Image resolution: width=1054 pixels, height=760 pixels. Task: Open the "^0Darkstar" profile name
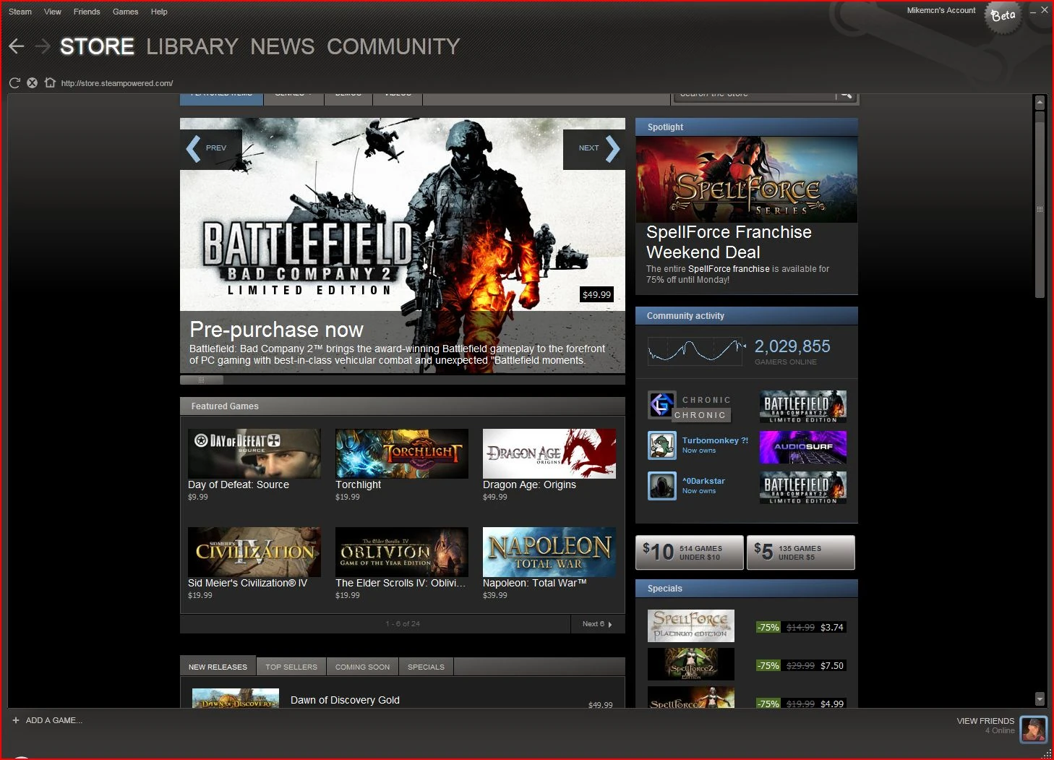[703, 481]
